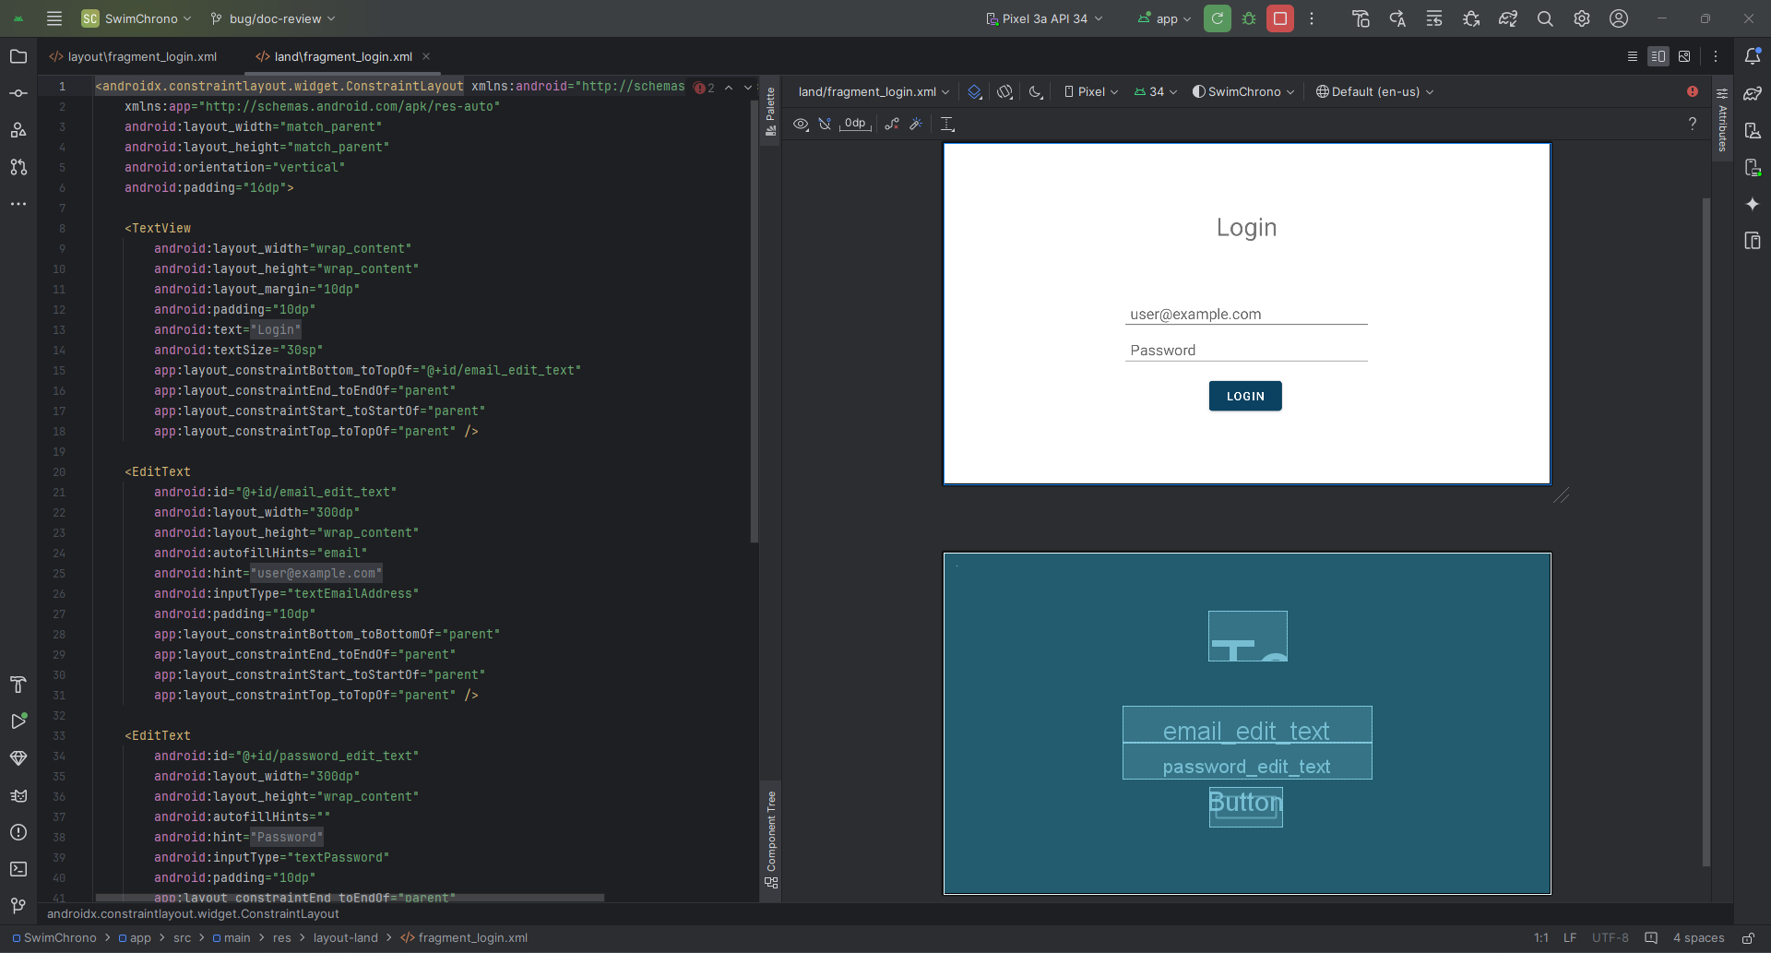Toggle read-only lock in status bar
Viewport: 1771px width, 953px height.
click(x=1748, y=937)
